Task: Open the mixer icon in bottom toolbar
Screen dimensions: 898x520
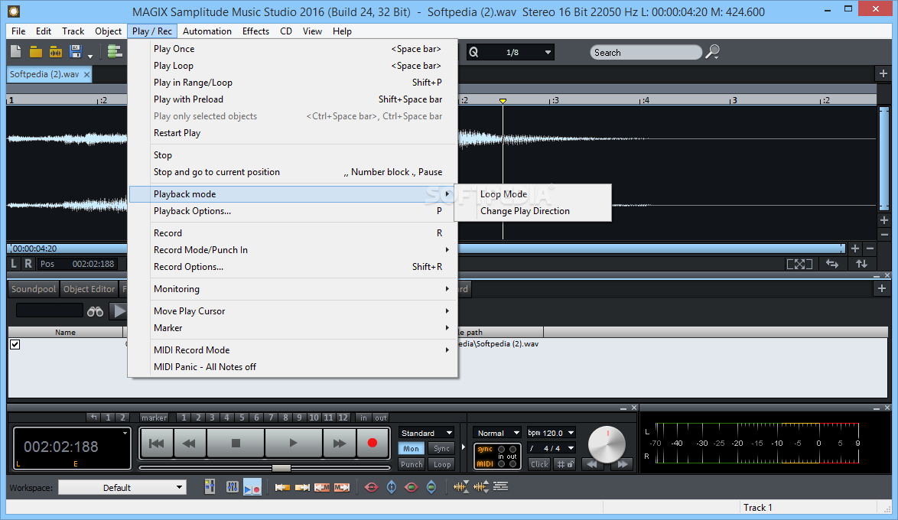Action: click(x=210, y=487)
